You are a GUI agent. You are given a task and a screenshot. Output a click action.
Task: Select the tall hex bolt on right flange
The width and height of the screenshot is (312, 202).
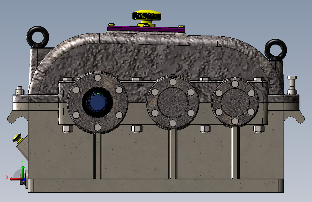coord(292,85)
